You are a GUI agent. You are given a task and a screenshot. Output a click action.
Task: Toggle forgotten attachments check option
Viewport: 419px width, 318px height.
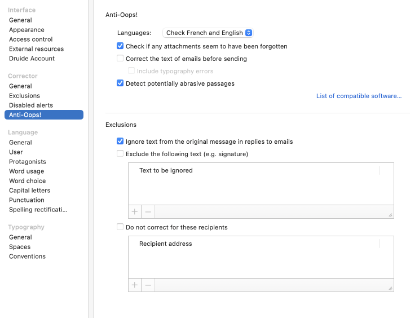120,46
